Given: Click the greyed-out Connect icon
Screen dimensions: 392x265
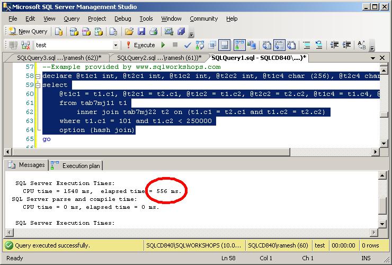Looking at the screenshot, I should (x=13, y=45).
